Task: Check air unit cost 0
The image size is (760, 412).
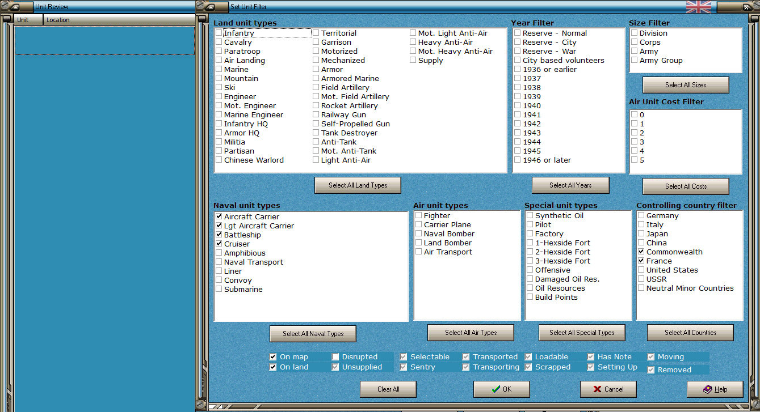Action: (634, 114)
